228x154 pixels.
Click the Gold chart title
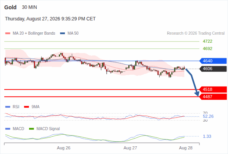[10, 7]
